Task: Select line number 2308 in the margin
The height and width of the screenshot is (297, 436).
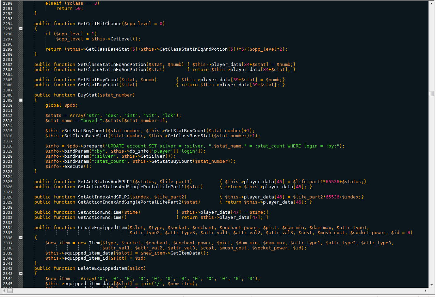Action: point(7,95)
